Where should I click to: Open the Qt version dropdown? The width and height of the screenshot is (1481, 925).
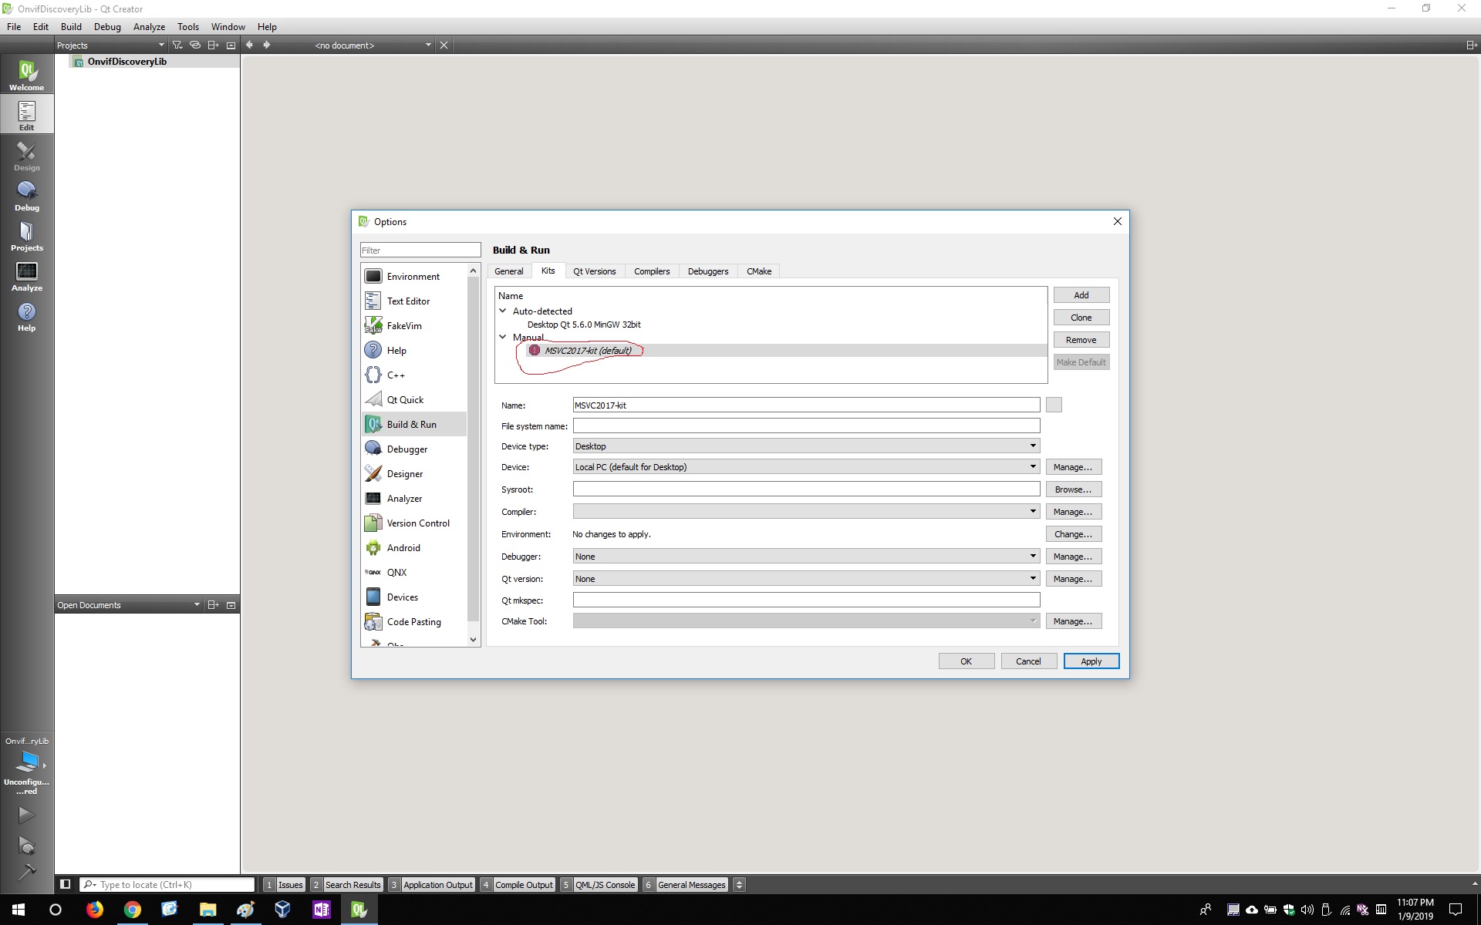pos(805,579)
